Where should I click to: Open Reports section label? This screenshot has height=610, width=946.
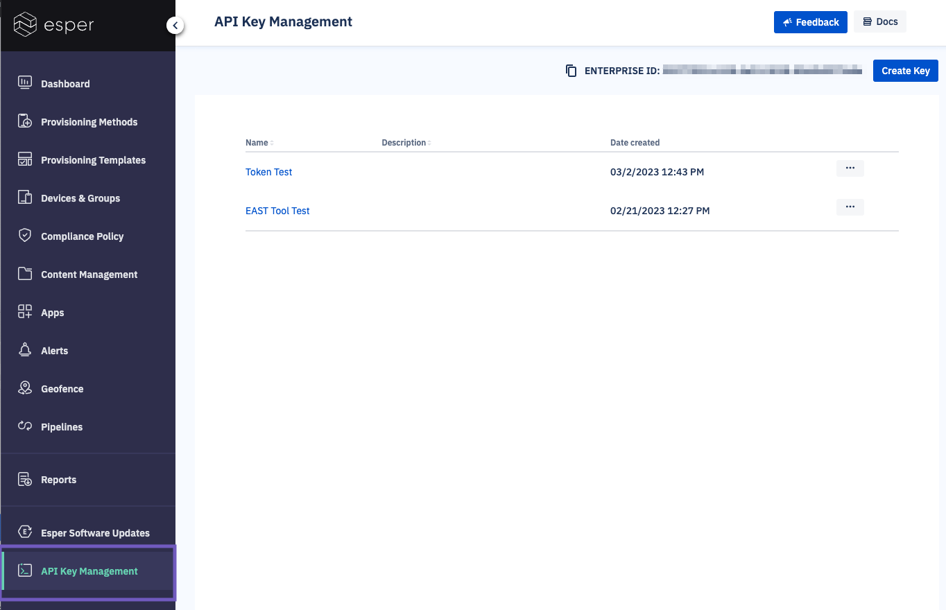[x=58, y=480]
